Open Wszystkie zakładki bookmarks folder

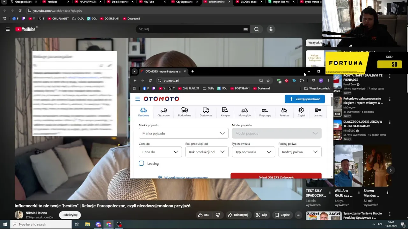pos(317,88)
